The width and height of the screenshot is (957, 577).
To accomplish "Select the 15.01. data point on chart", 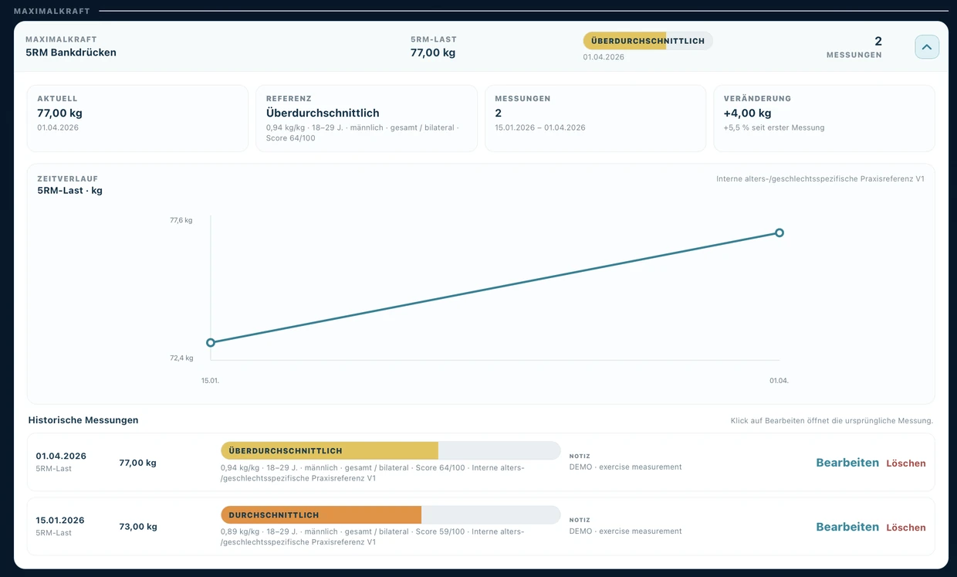I will 211,342.
